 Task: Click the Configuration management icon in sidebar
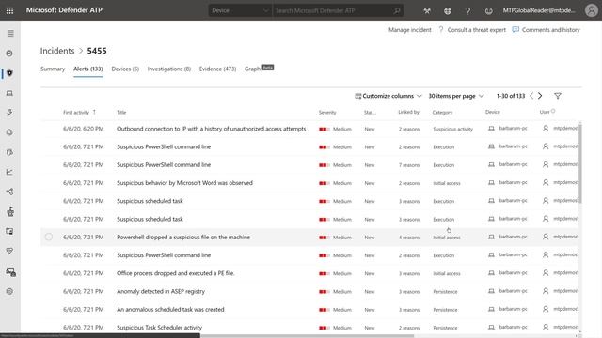(x=10, y=271)
